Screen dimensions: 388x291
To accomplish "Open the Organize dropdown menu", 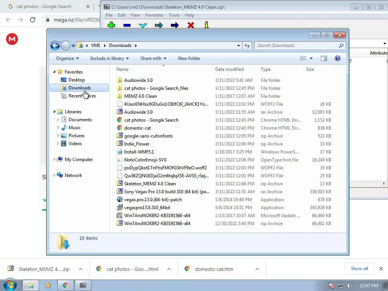I will tap(67, 58).
